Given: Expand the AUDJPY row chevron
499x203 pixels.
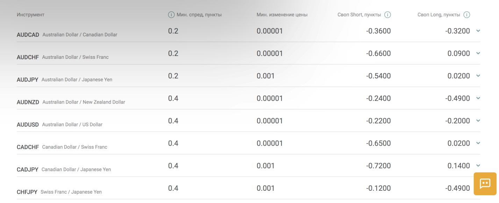Looking at the screenshot, I should coord(478,76).
